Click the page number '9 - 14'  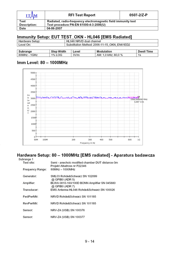[x=89, y=242]
